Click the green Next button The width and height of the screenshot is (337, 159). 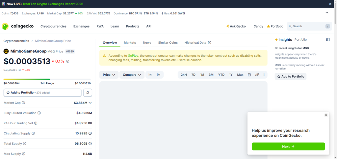coord(288,146)
